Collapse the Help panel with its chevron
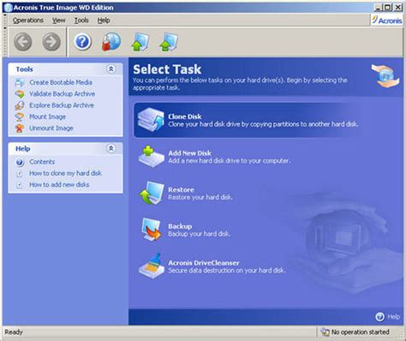The width and height of the screenshot is (406, 341). click(x=111, y=148)
